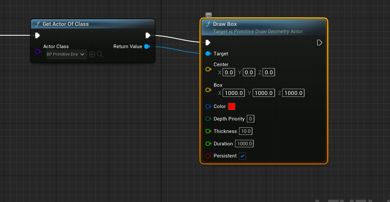Select the blue Return Value output pin
Screen dimensions: 390x202
(x=147, y=46)
